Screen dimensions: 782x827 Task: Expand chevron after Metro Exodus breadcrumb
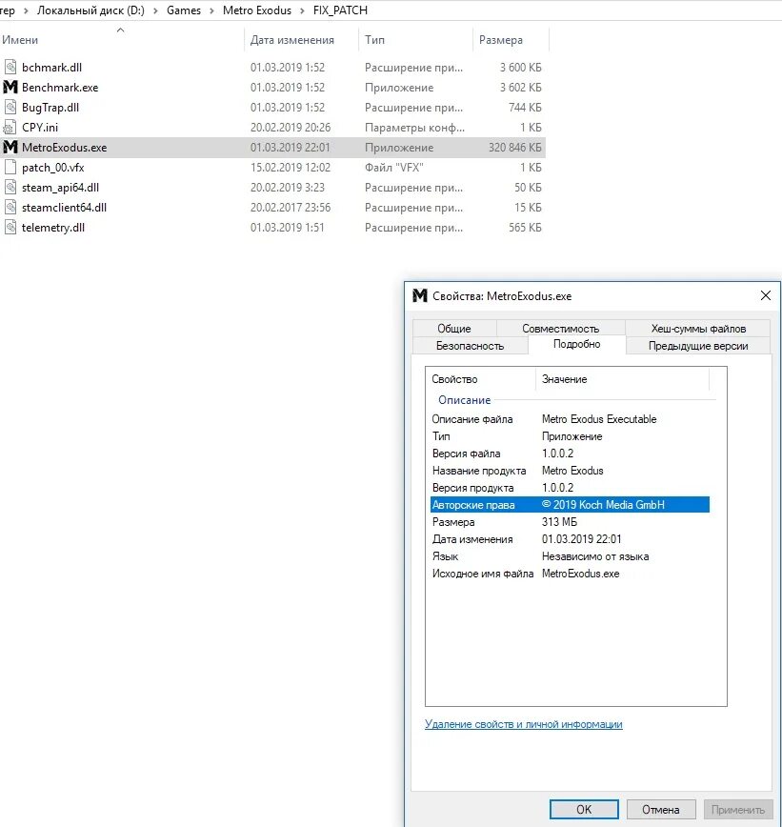coord(302,10)
